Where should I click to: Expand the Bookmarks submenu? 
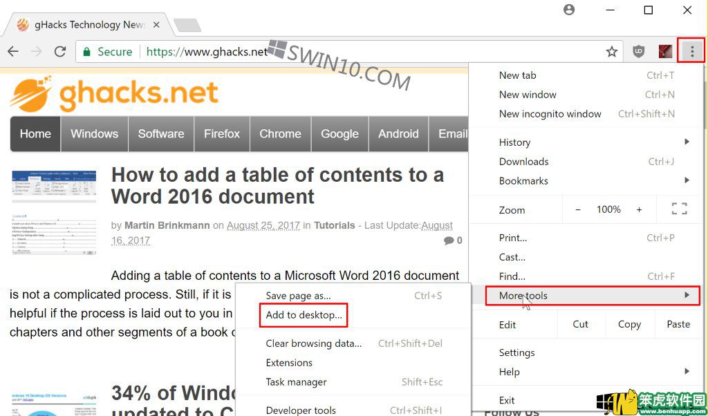click(586, 181)
